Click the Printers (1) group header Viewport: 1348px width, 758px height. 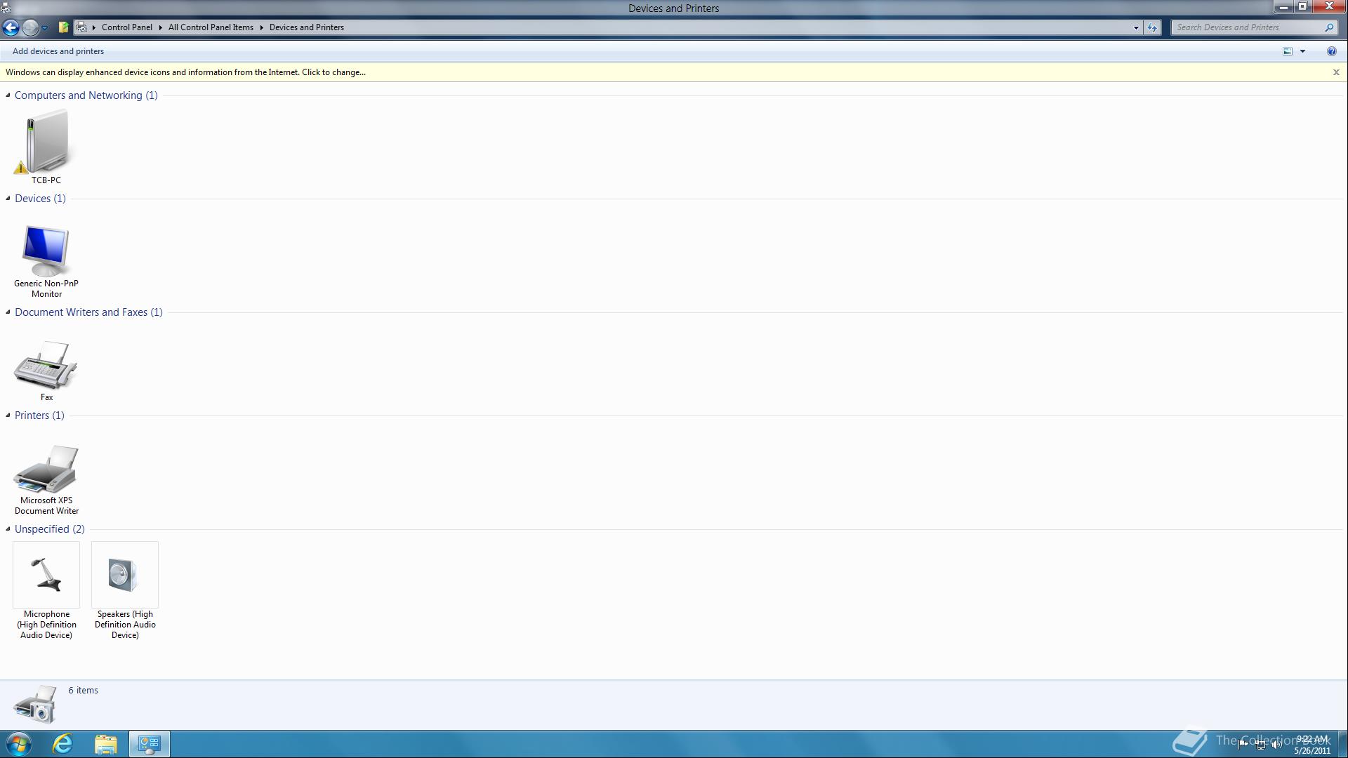tap(39, 415)
